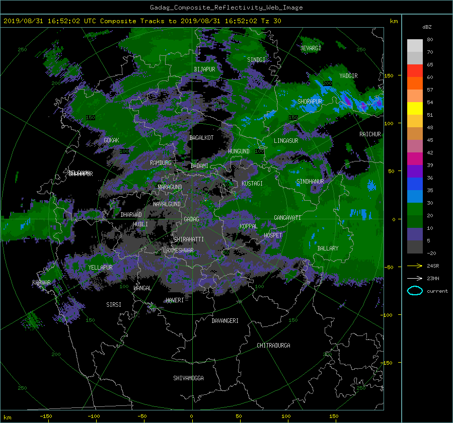Click the NARAGUND label

point(170,187)
